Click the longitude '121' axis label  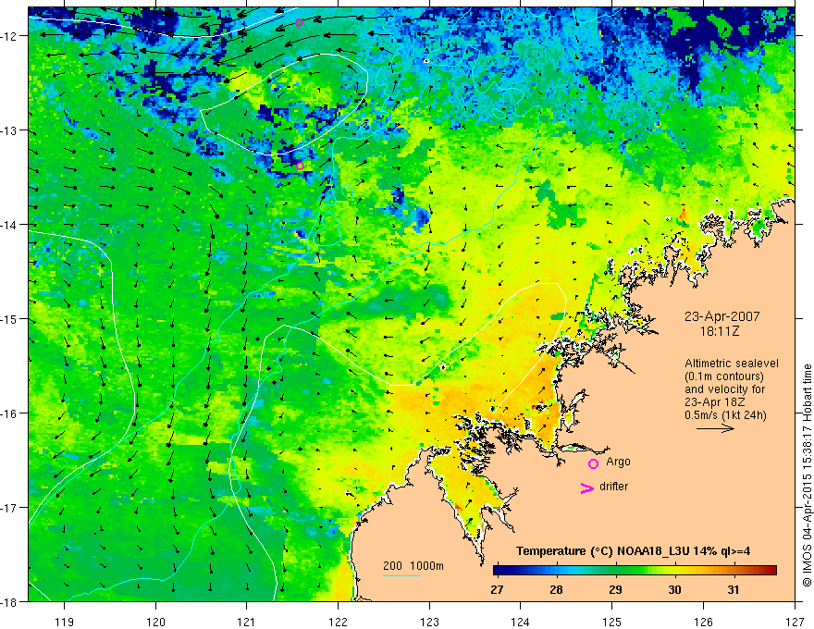click(247, 622)
